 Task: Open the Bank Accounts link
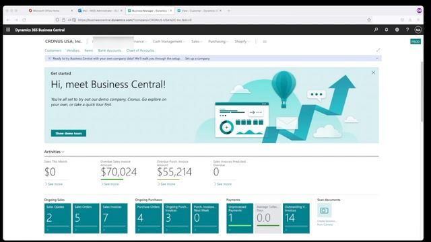coord(110,50)
